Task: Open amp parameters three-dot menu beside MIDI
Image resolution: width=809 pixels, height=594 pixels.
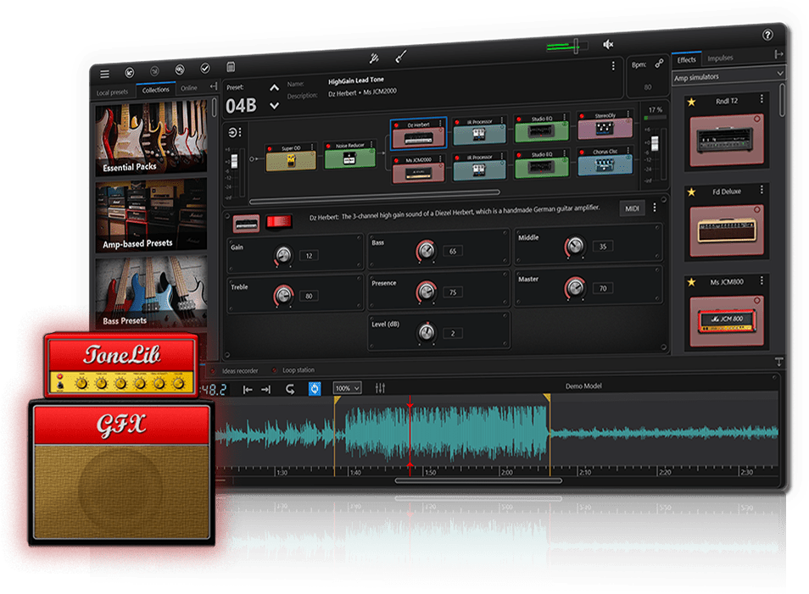Action: click(x=654, y=208)
